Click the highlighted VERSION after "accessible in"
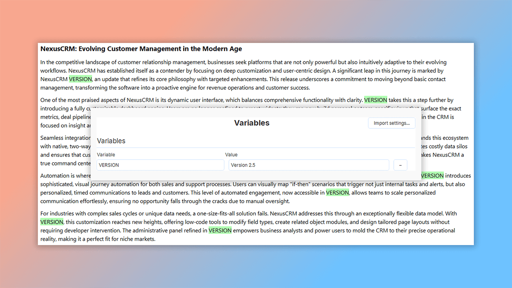The width and height of the screenshot is (512, 288). coord(337,192)
